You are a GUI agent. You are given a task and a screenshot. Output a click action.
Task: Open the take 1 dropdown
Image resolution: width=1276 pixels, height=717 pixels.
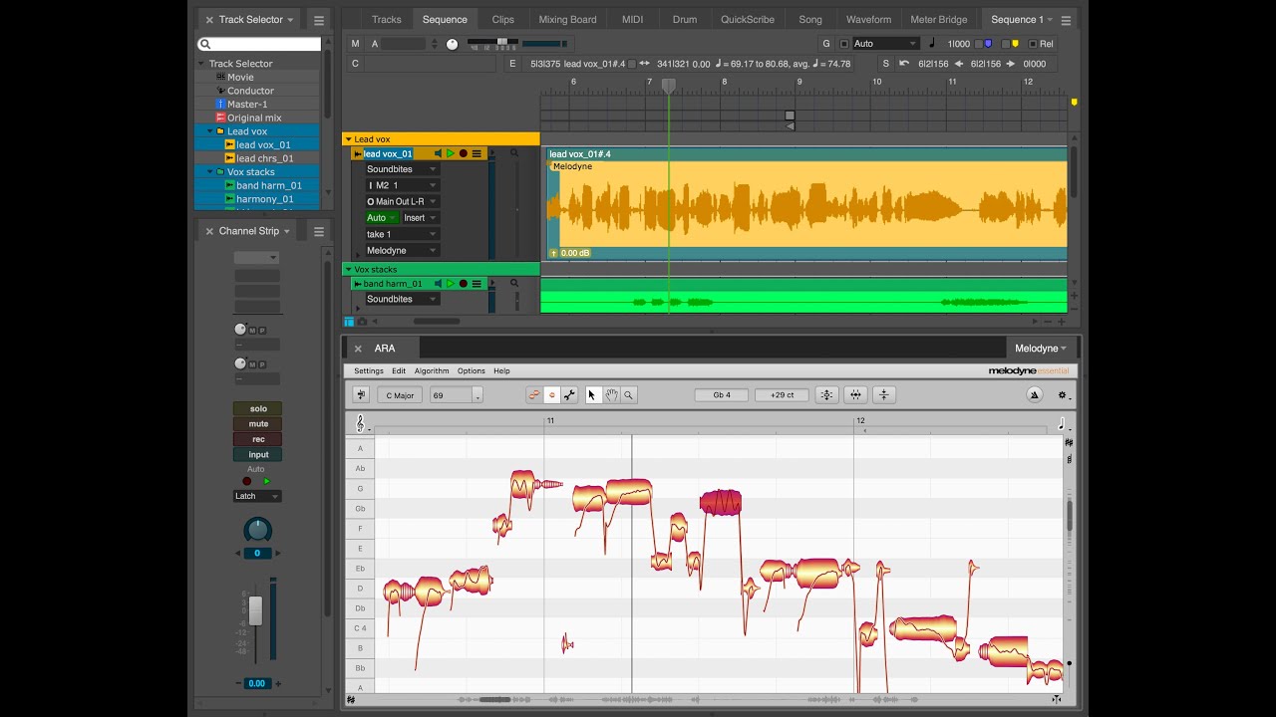(401, 234)
